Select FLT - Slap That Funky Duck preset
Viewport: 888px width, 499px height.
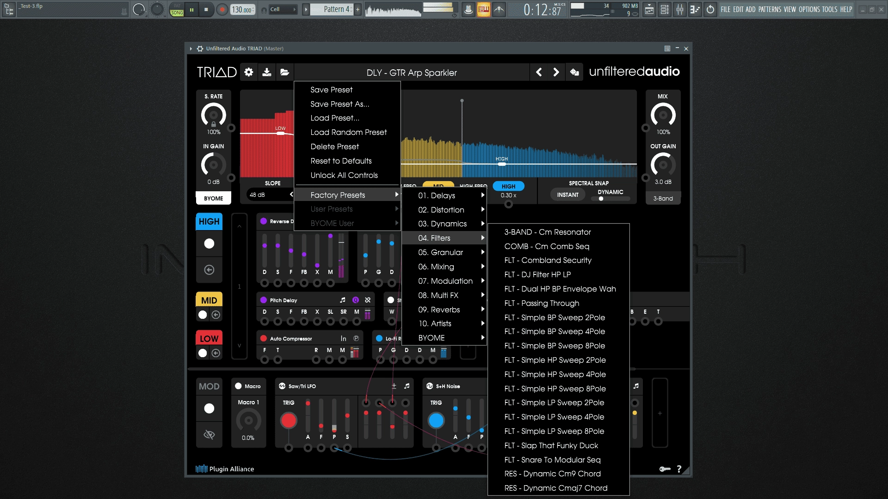click(558, 445)
